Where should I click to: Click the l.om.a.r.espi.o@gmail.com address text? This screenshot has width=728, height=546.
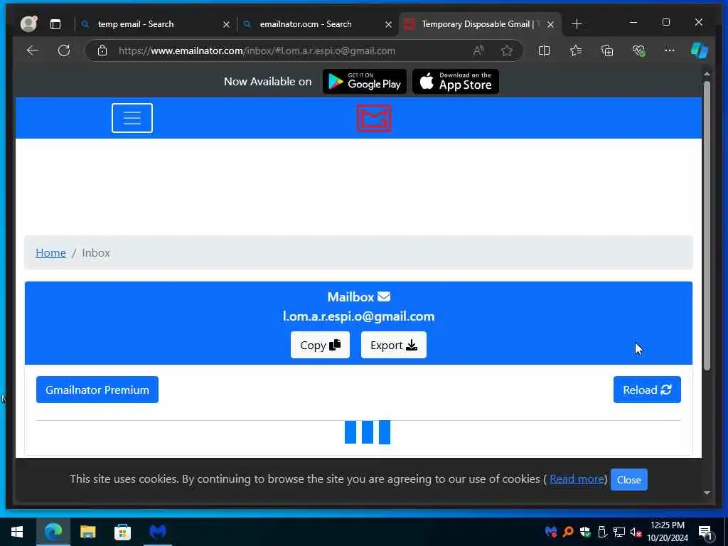[x=358, y=316]
